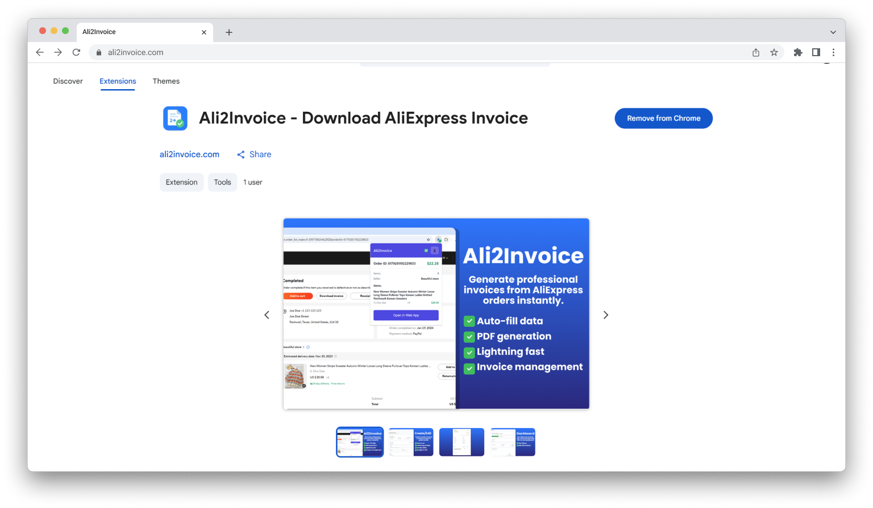Screen dimensions: 873x508
Task: Click the Tools category chip
Action: click(222, 182)
